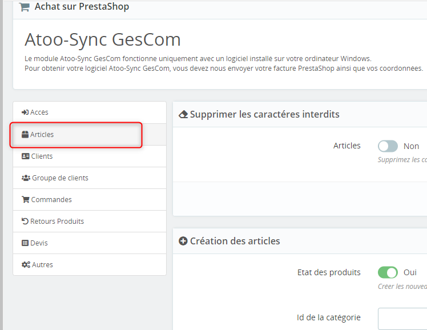Open the Autres settings entry
The height and width of the screenshot is (330, 427).
(90, 265)
